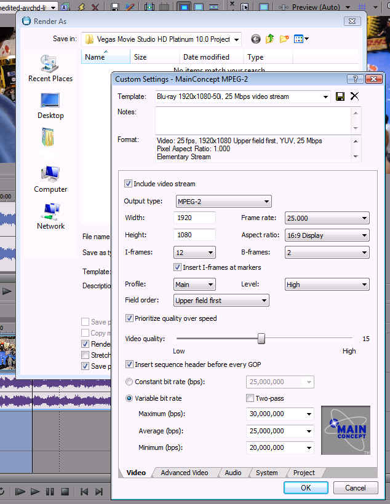
Task: Open Computer location in the sidebar
Action: click(x=50, y=179)
